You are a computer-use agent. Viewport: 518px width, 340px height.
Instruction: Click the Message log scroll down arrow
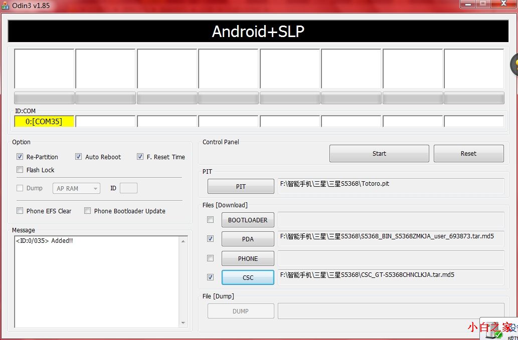click(184, 323)
